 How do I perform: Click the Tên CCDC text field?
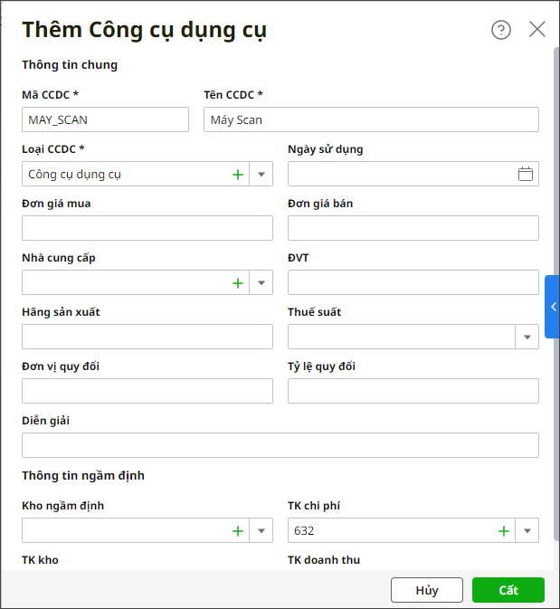[371, 119]
